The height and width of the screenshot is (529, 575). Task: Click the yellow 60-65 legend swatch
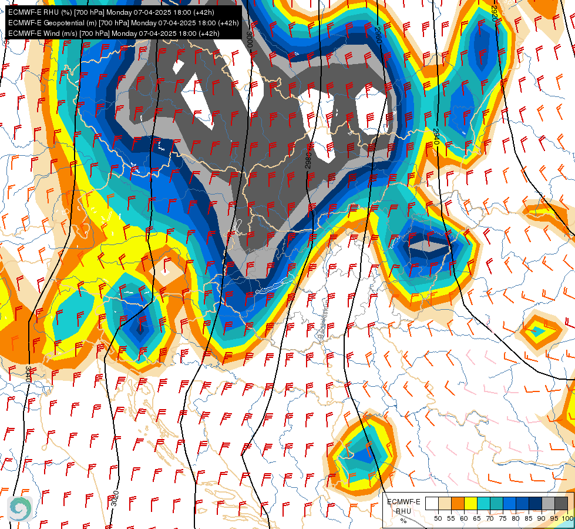(x=470, y=504)
